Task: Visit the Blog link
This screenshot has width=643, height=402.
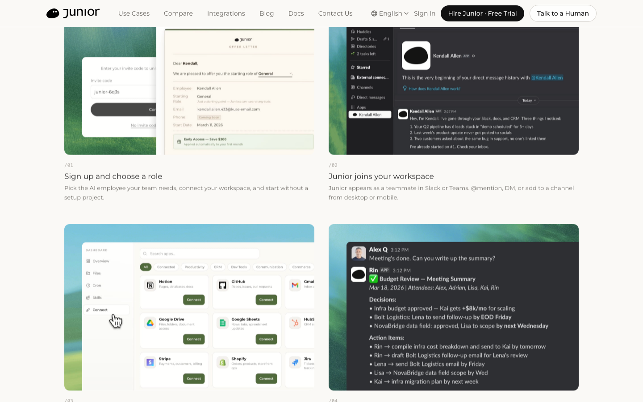Action: pyautogui.click(x=267, y=13)
